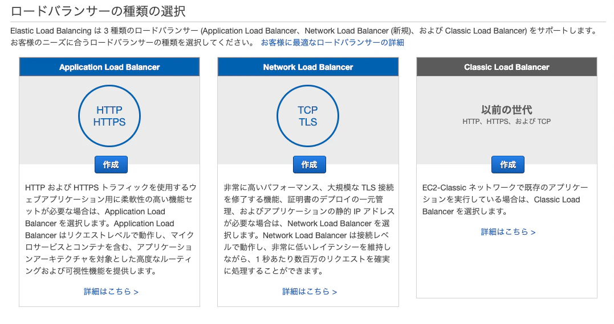
Task: Click the ロードバランサーの種類の選択 page title
Action: coord(98,11)
